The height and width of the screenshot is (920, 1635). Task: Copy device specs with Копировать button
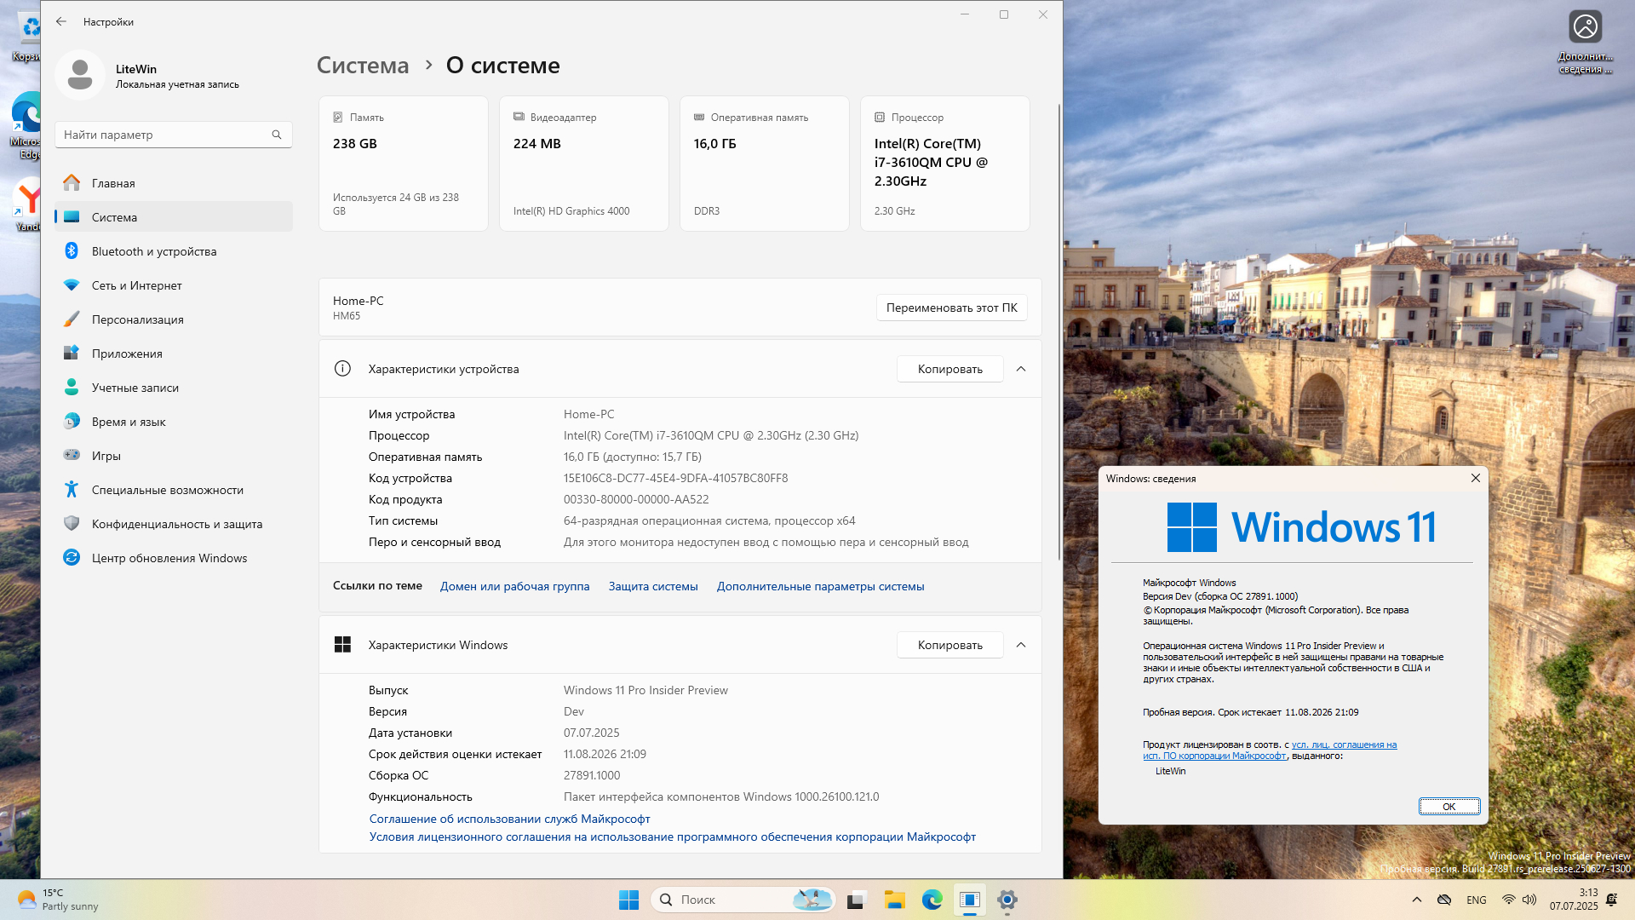(x=949, y=369)
